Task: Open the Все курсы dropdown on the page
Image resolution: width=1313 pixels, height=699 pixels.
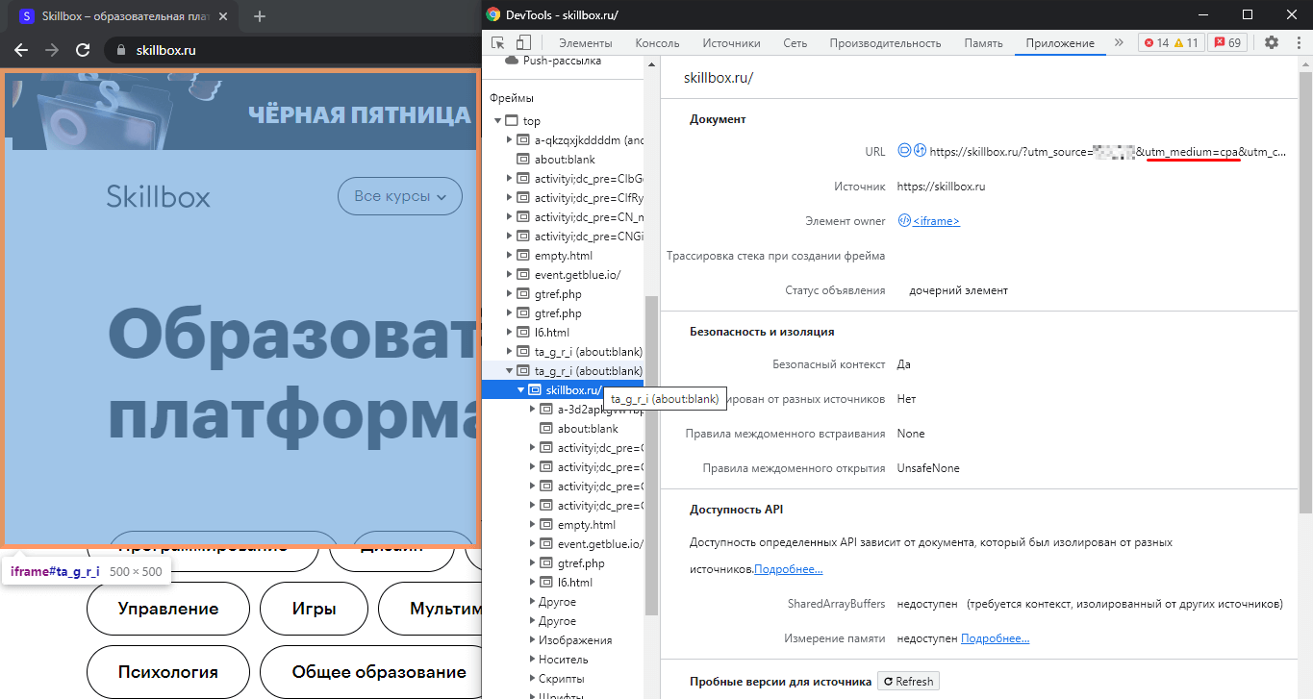Action: click(x=400, y=196)
